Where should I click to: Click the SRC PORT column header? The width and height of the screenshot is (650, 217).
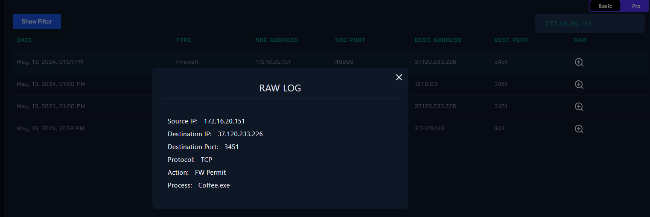coord(350,40)
